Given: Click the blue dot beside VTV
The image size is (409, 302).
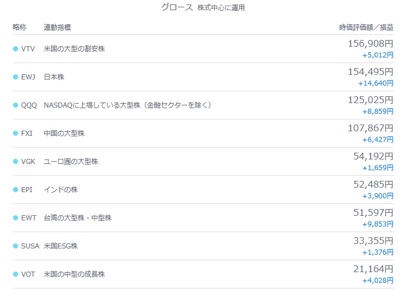Looking at the screenshot, I should 16,49.
